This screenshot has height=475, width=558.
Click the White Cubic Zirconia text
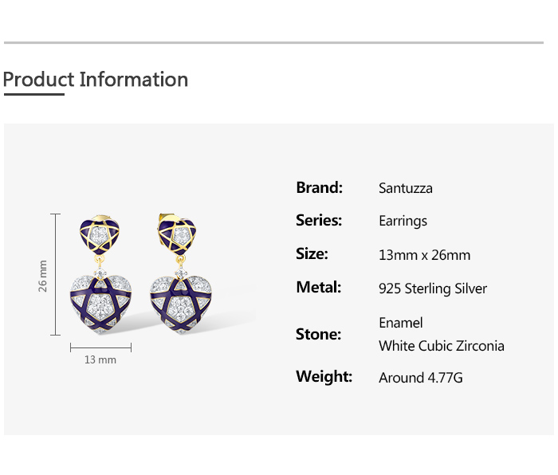coord(442,346)
